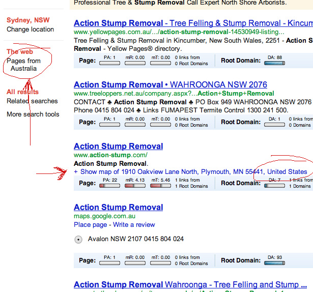Click the Avalon NSW map marker icon

coord(78,239)
